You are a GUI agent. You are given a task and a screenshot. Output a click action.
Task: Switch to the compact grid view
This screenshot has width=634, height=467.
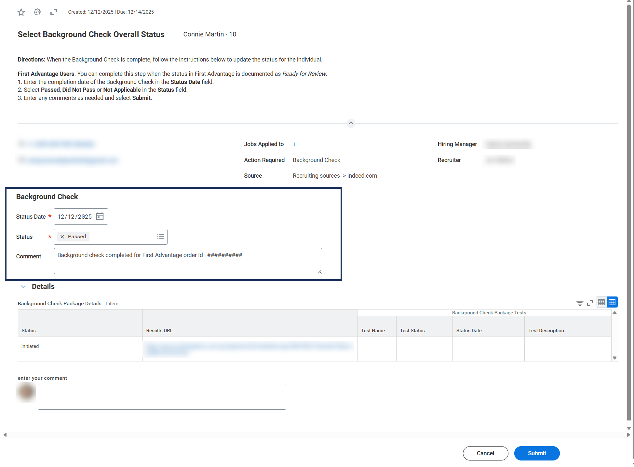coord(601,302)
